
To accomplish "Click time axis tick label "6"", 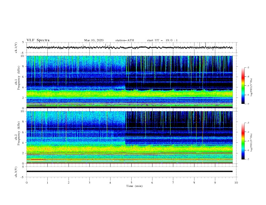I will pyautogui.click(x=152, y=183).
